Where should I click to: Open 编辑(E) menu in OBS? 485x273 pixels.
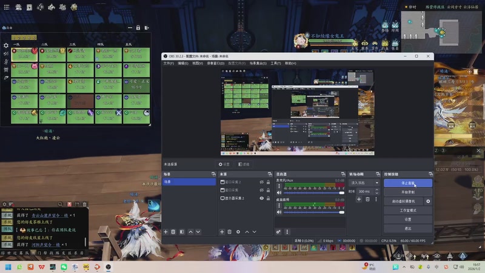click(x=183, y=63)
